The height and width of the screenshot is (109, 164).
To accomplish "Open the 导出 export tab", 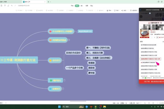I will (x=92, y=6).
